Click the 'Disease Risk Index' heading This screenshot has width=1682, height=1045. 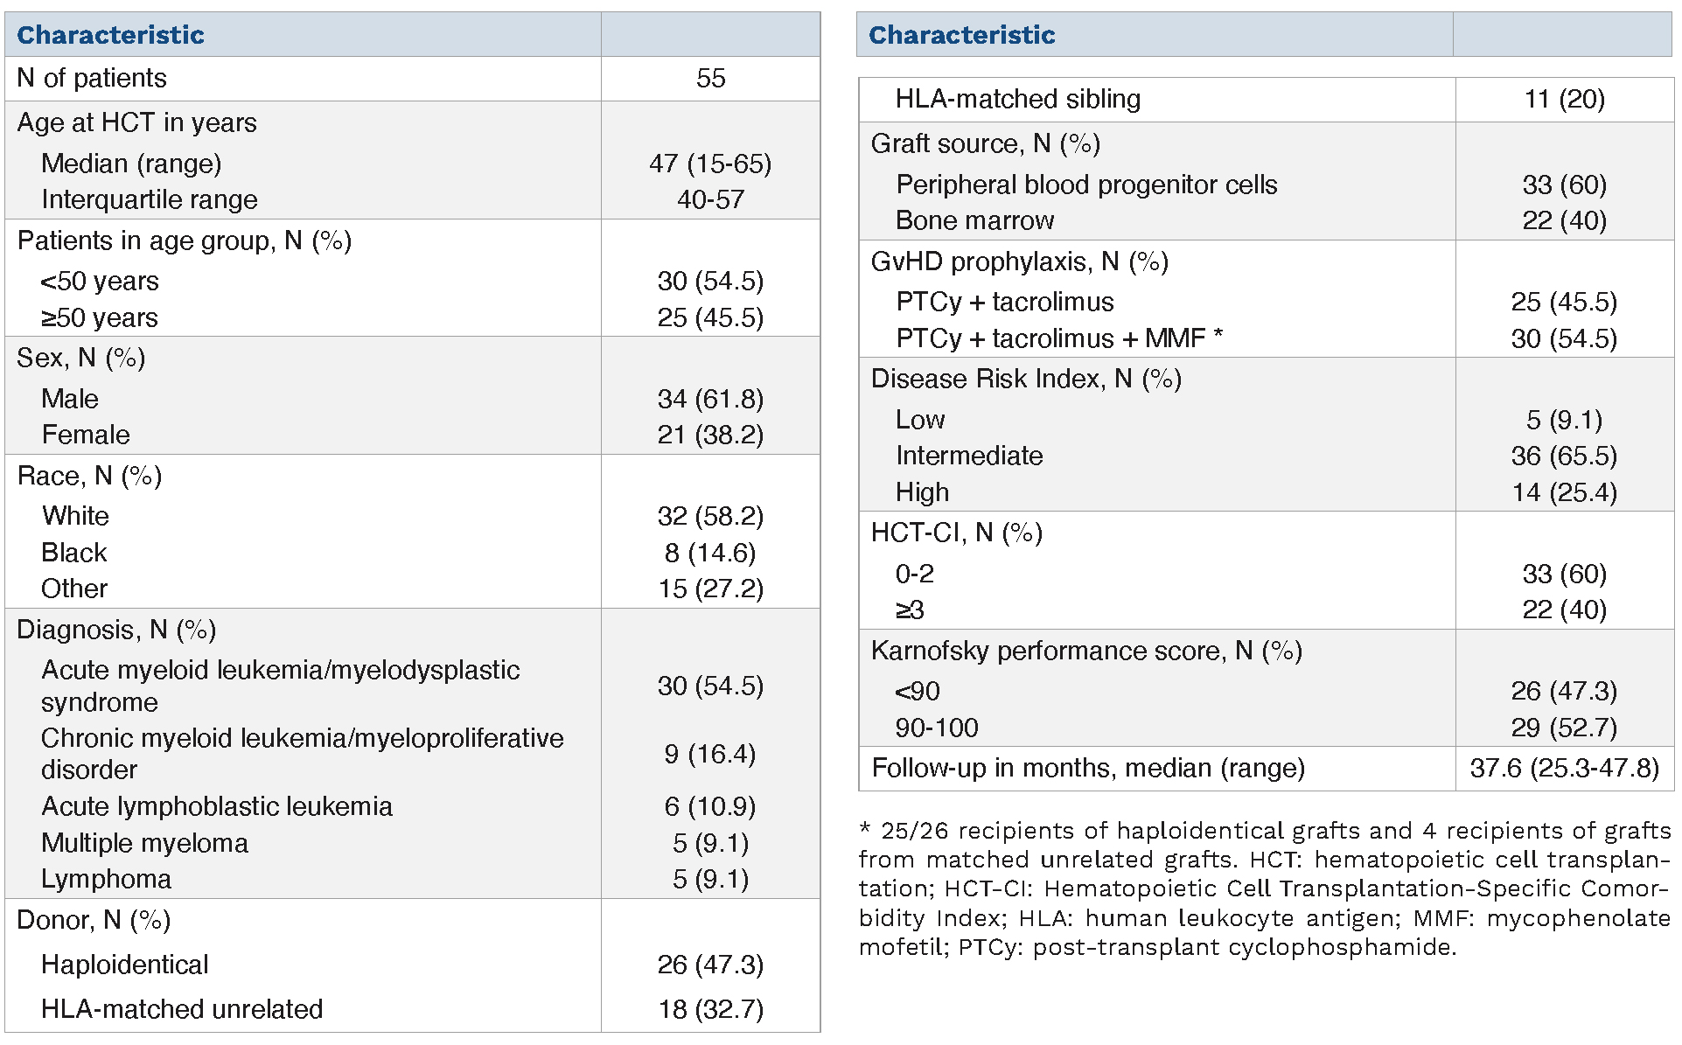point(1026,379)
